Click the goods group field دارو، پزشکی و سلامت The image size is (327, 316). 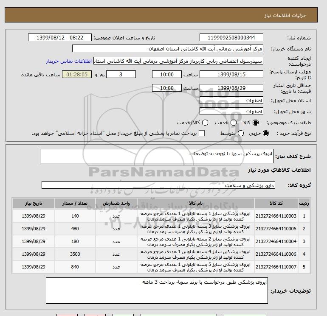[x=158, y=185]
